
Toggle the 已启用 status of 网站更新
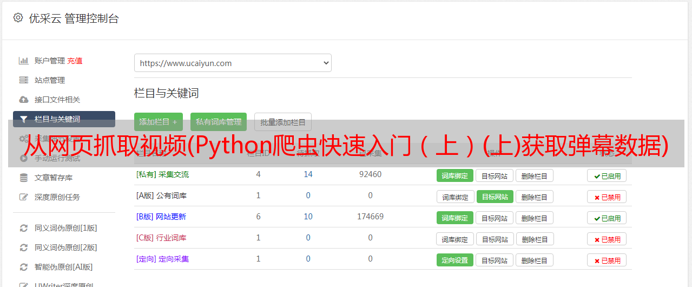[x=607, y=218]
